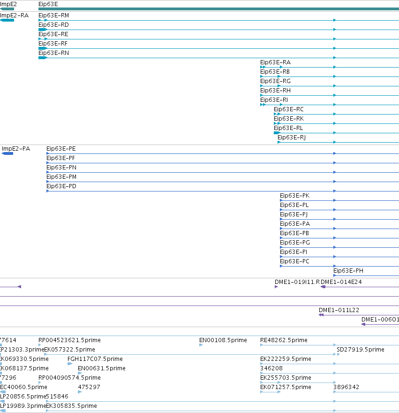Viewport: 399px width, 413px height.
Task: Select protein Eip63E-PG
Action: pos(295,243)
